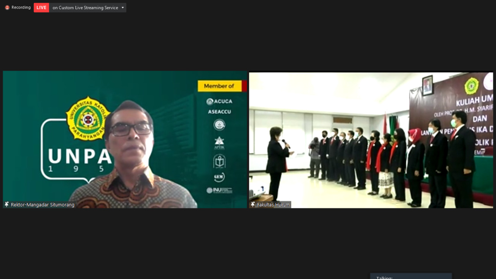Click the pin icon beside Fakultas Hukum
This screenshot has width=496, height=279.
pos(253,204)
